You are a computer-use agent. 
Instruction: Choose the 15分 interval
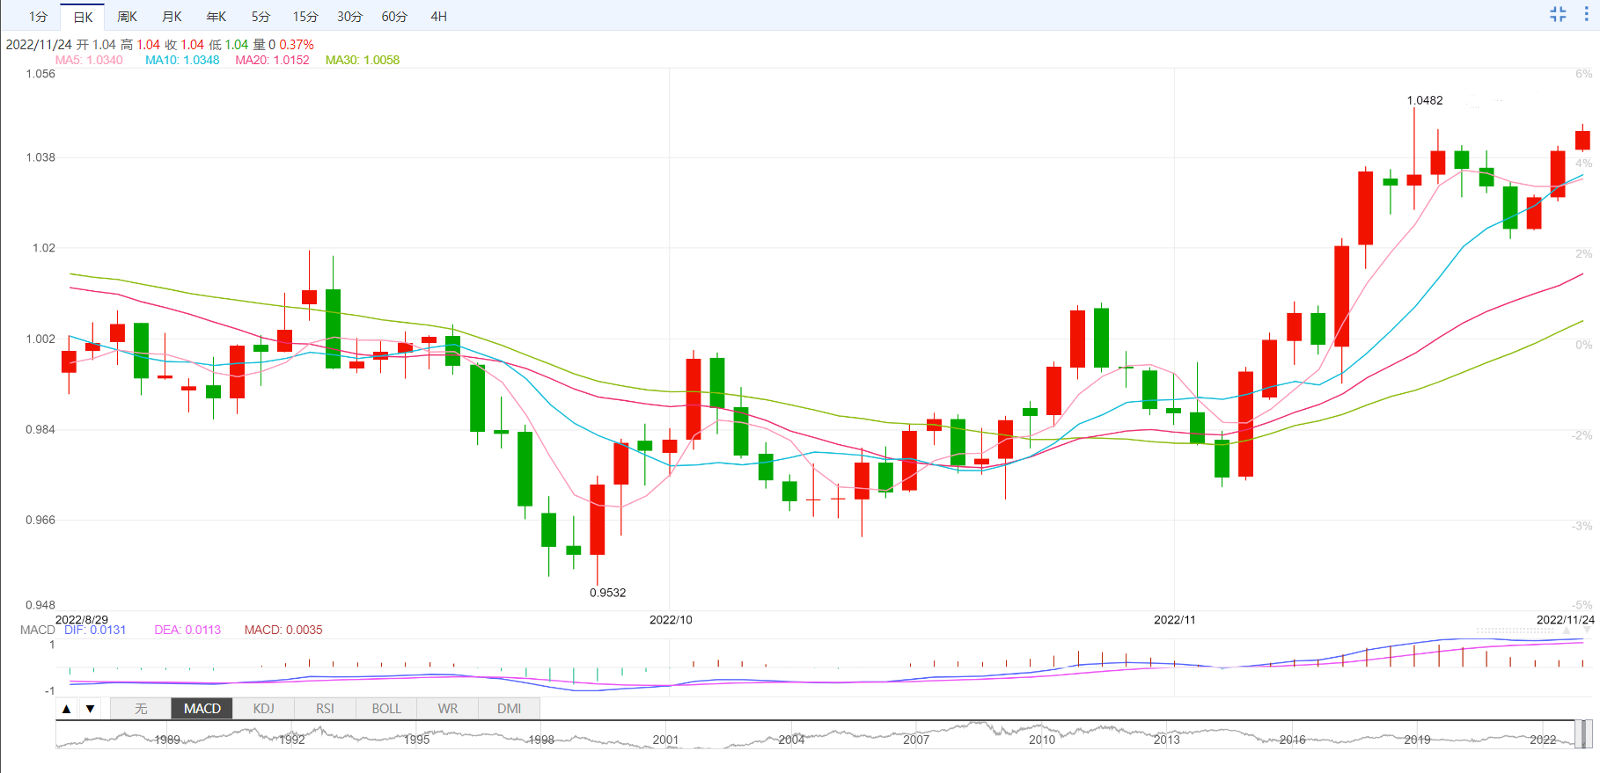pyautogui.click(x=305, y=17)
